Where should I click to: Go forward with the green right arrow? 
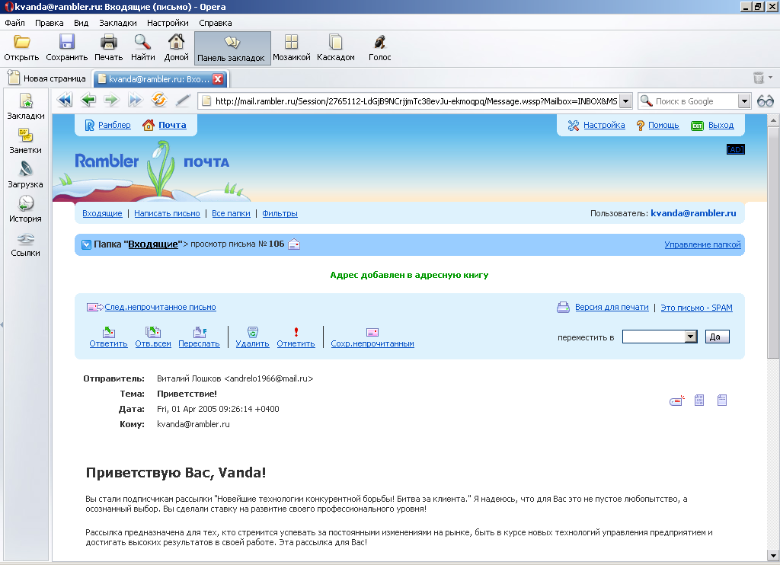[x=111, y=101]
